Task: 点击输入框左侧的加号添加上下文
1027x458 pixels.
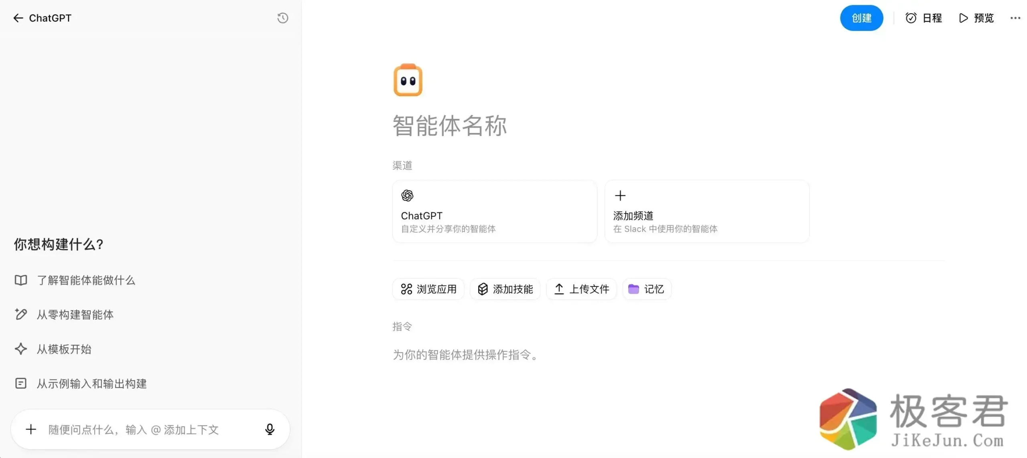Action: pyautogui.click(x=31, y=429)
